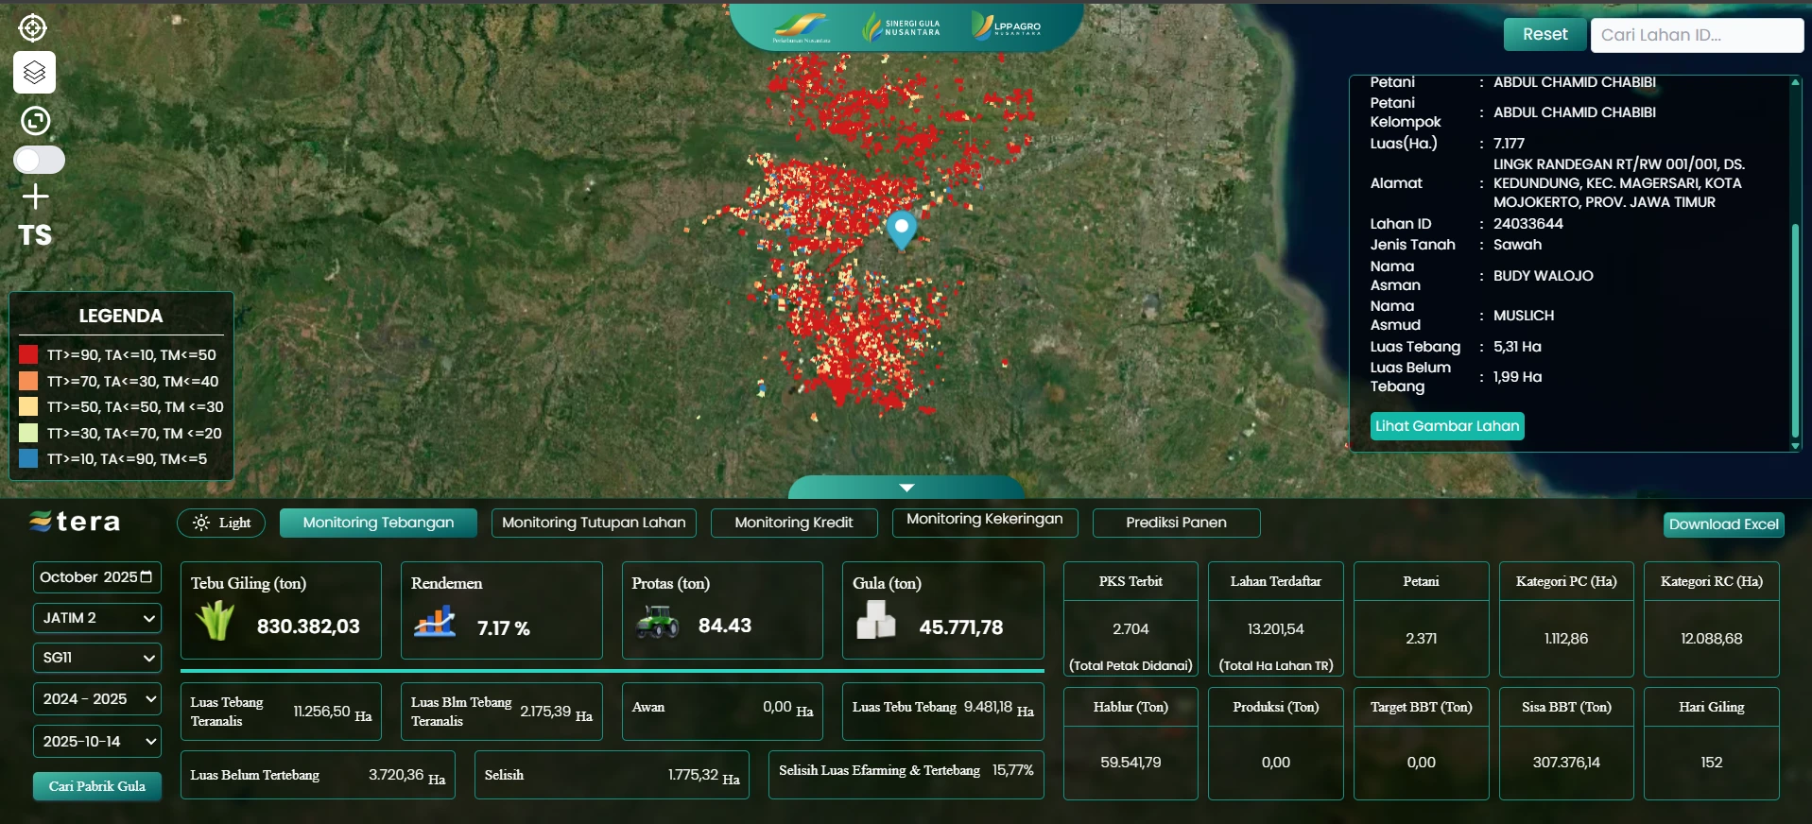Screen dimensions: 1812x824
Task: Click the TS icon in sidebar
Action: point(35,235)
